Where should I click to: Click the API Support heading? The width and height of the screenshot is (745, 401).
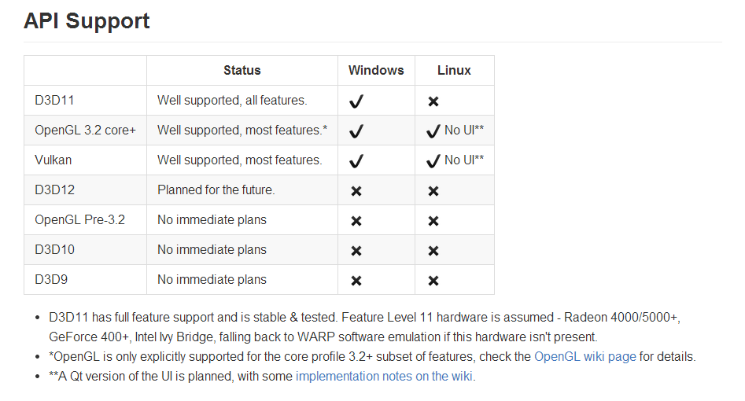(87, 21)
